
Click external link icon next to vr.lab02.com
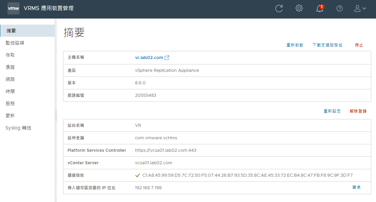tap(167, 58)
